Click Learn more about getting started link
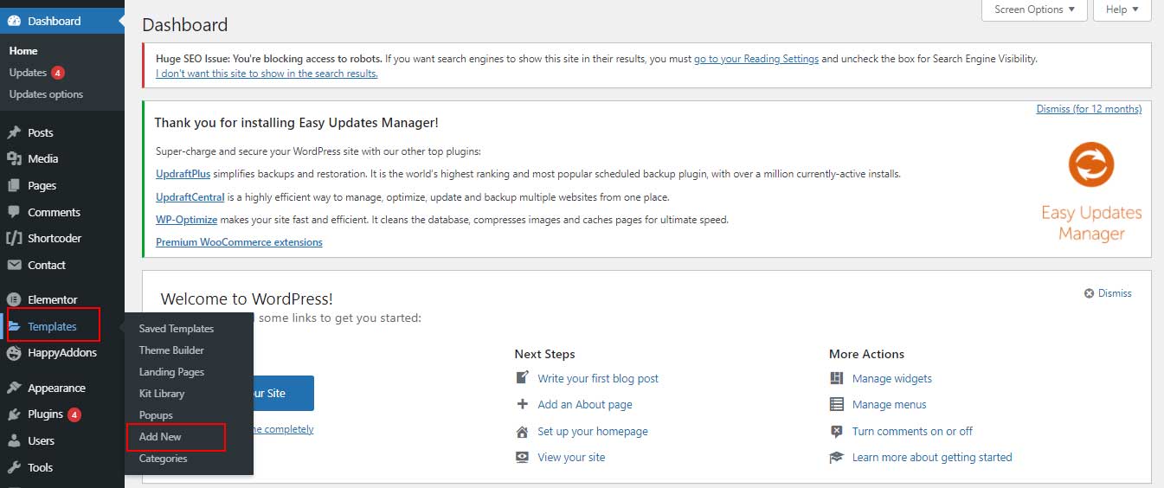The width and height of the screenshot is (1164, 488). pos(932,457)
